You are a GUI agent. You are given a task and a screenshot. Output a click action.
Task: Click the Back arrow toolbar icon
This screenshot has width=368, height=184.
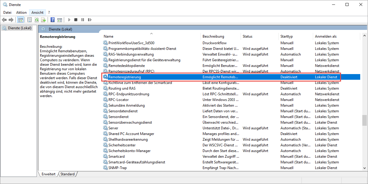pos(4,20)
